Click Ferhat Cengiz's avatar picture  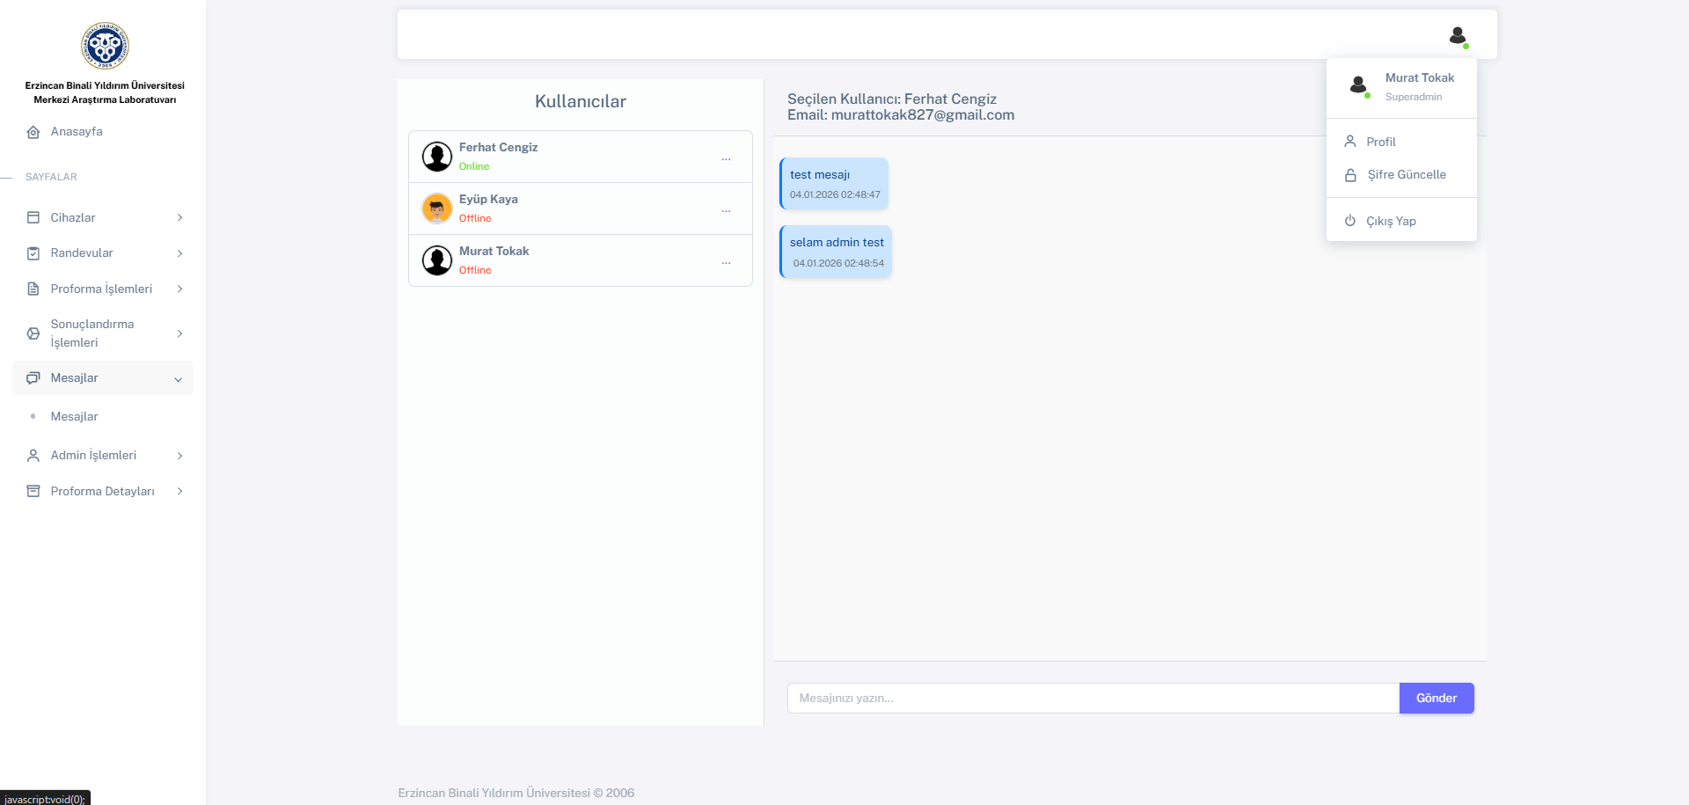pos(437,157)
